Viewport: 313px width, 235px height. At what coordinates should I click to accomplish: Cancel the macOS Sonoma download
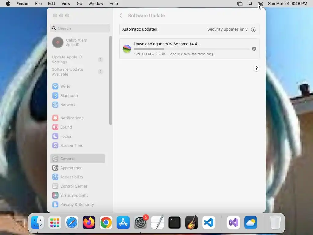[x=254, y=49]
